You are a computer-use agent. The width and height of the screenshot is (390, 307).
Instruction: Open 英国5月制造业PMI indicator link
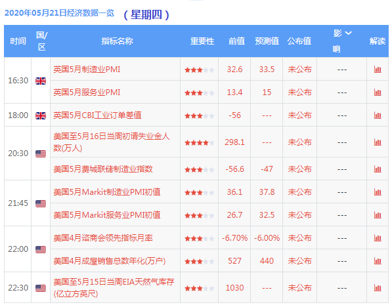point(87,69)
